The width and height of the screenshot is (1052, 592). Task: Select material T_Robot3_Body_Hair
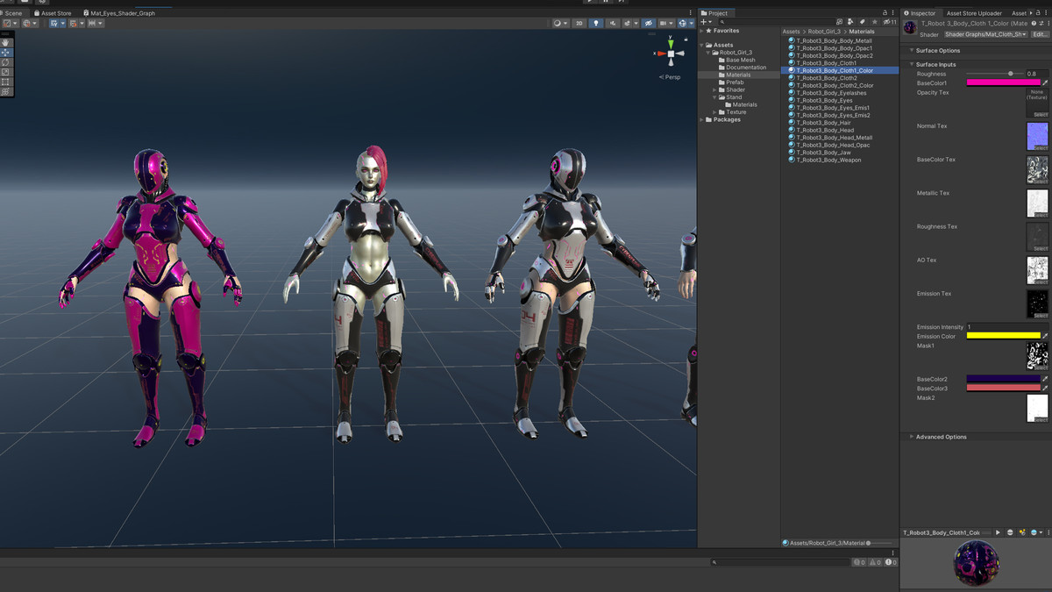click(x=823, y=123)
